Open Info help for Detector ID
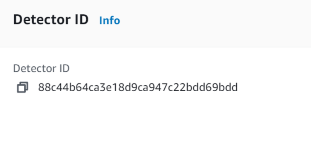Screen dimensions: 311x143 (x=109, y=20)
